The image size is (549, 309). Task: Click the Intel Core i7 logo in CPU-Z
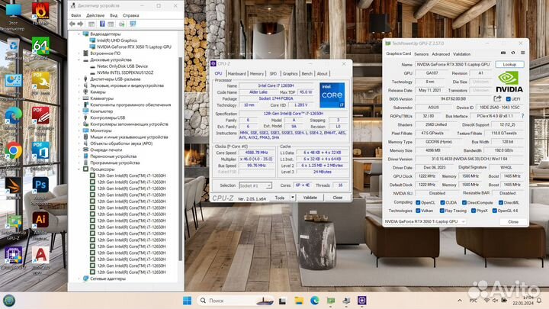tap(332, 95)
